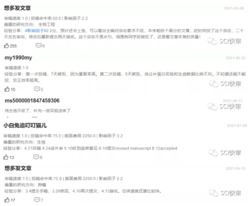Screen dimensions: 251x206
Task: Click the 2021-06-22 date stamp
Action: point(236,58)
